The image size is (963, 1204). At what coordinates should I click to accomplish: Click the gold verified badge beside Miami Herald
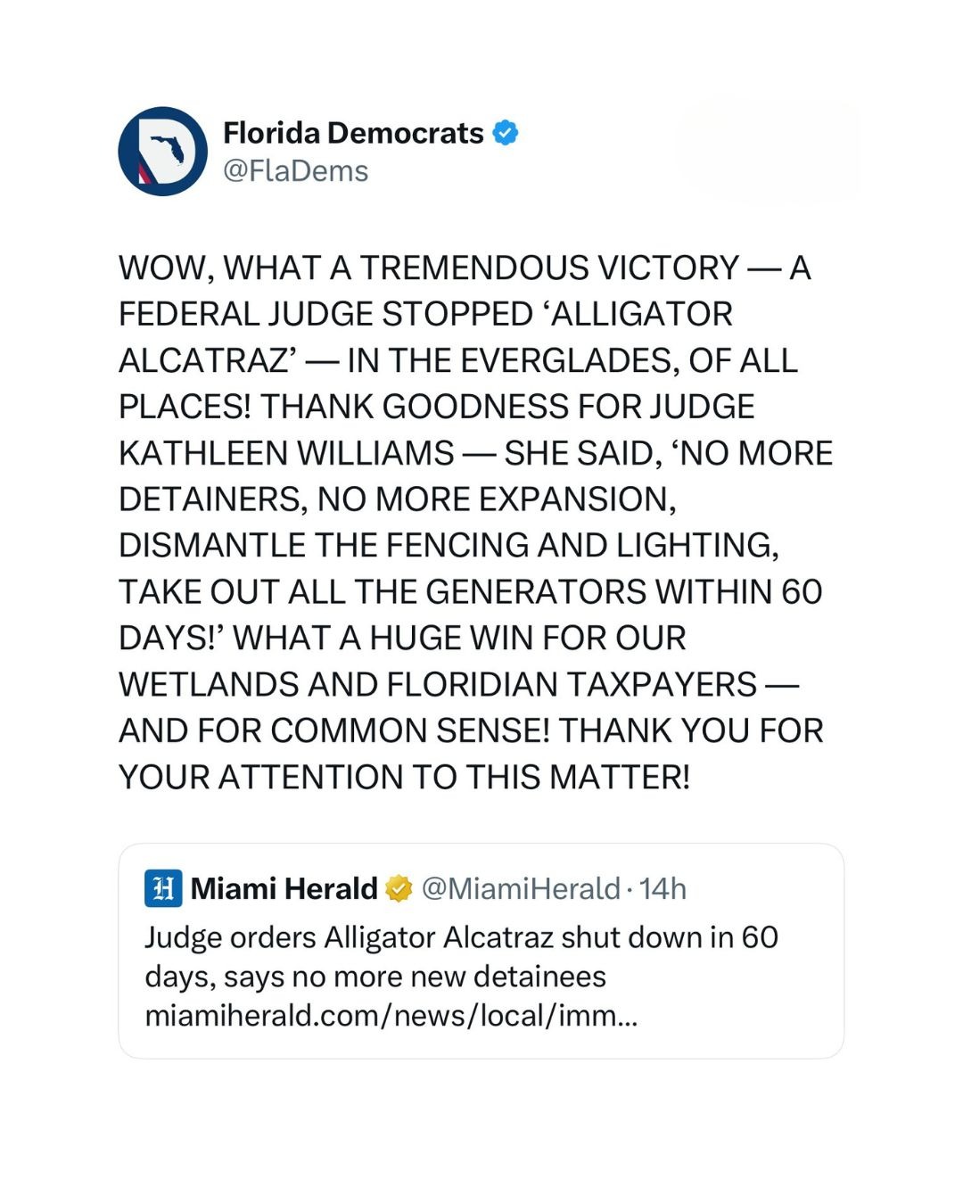[399, 888]
